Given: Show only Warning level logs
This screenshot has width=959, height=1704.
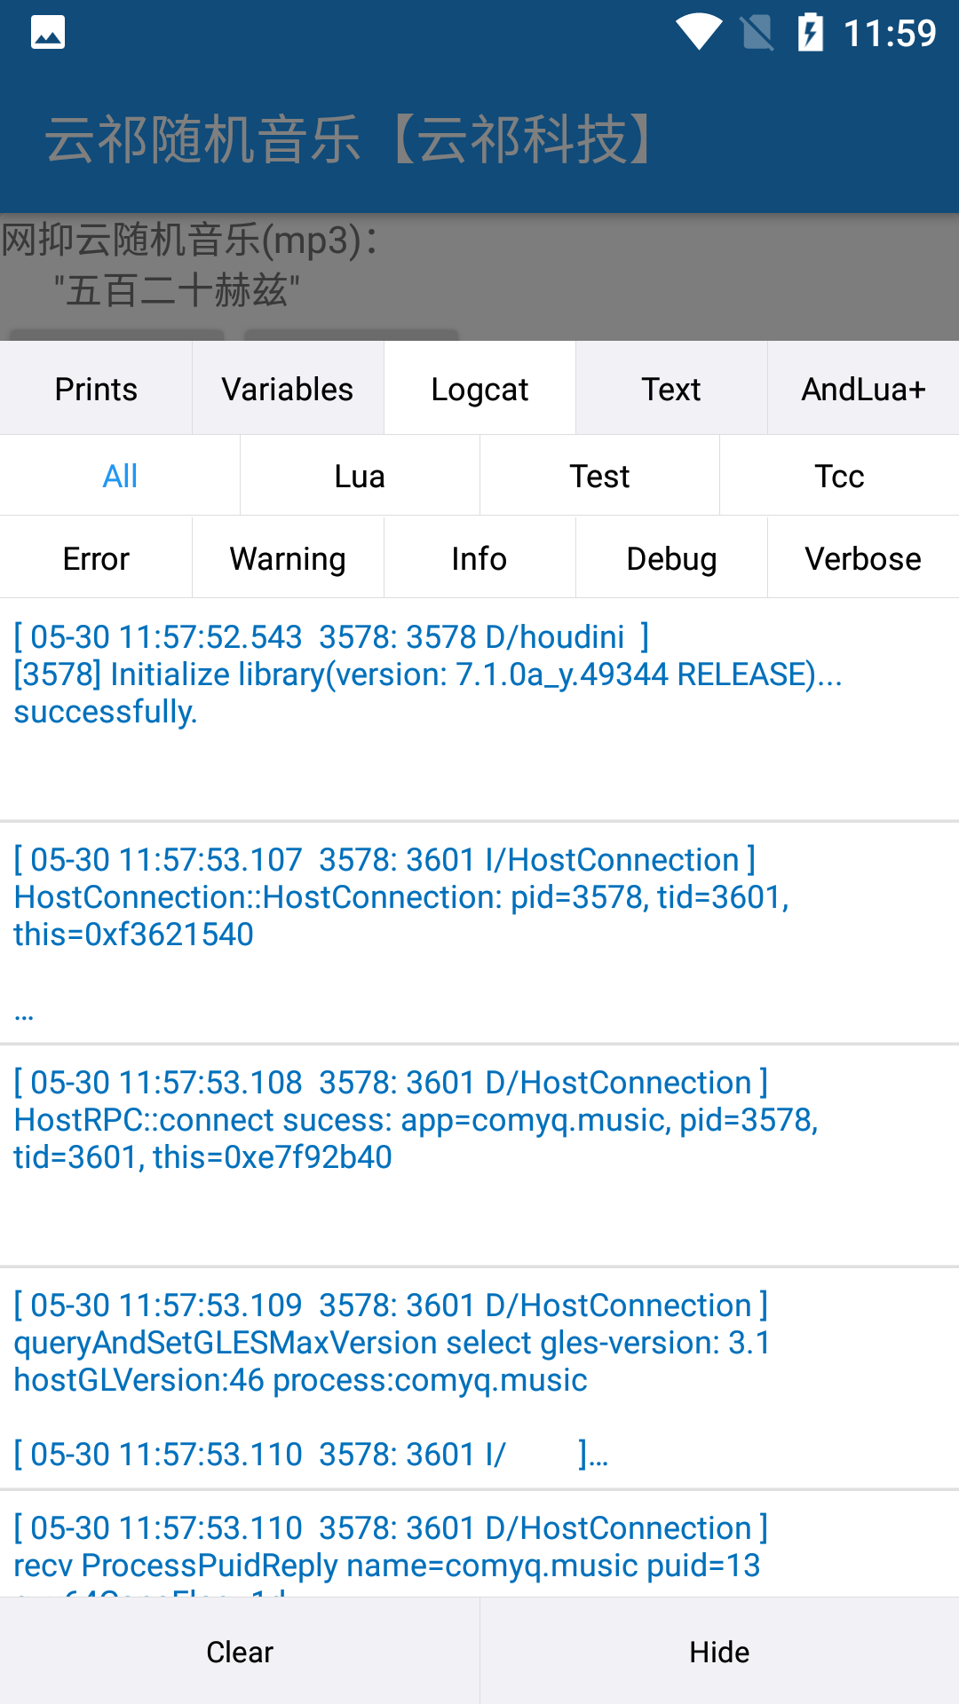Looking at the screenshot, I should pos(288,558).
